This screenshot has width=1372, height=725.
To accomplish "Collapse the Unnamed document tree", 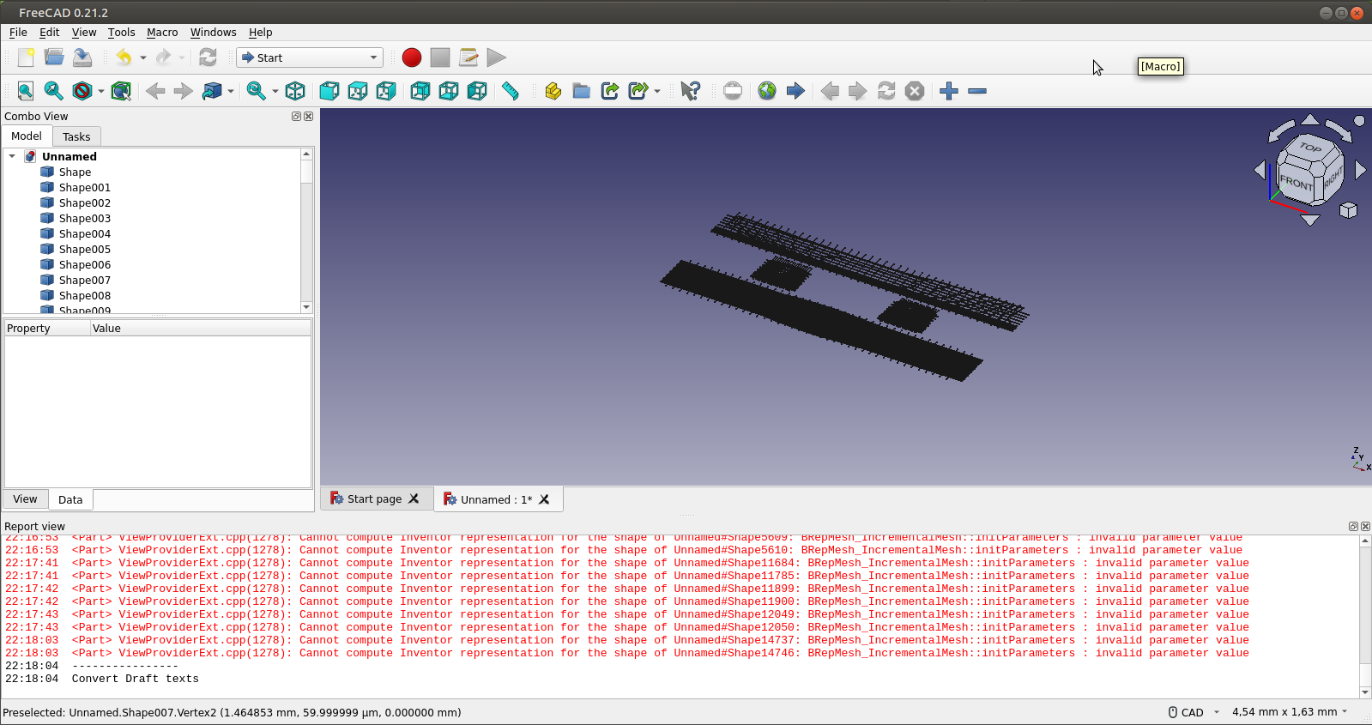I will (12, 156).
